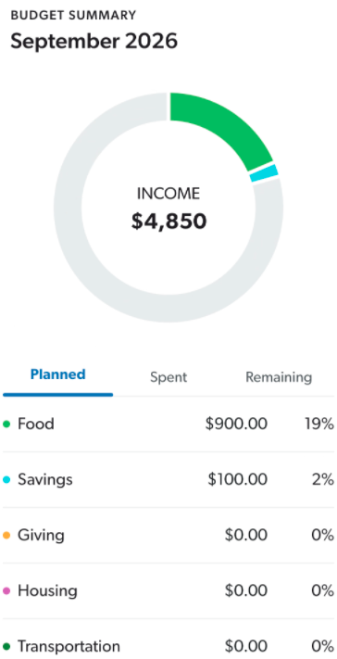Click the September 2026 heading
Screen dimensions: 337x659
pos(94,42)
